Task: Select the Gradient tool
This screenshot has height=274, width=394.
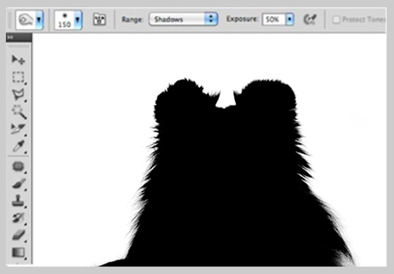Action: [x=19, y=252]
